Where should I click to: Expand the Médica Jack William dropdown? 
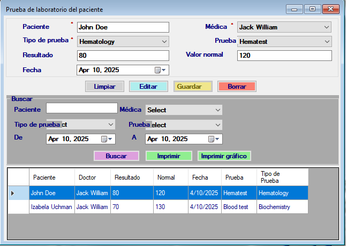(x=327, y=27)
